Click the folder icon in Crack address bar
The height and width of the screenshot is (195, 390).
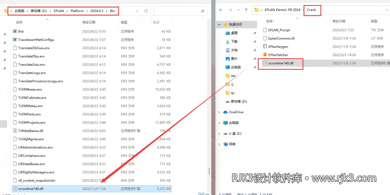(x=257, y=10)
